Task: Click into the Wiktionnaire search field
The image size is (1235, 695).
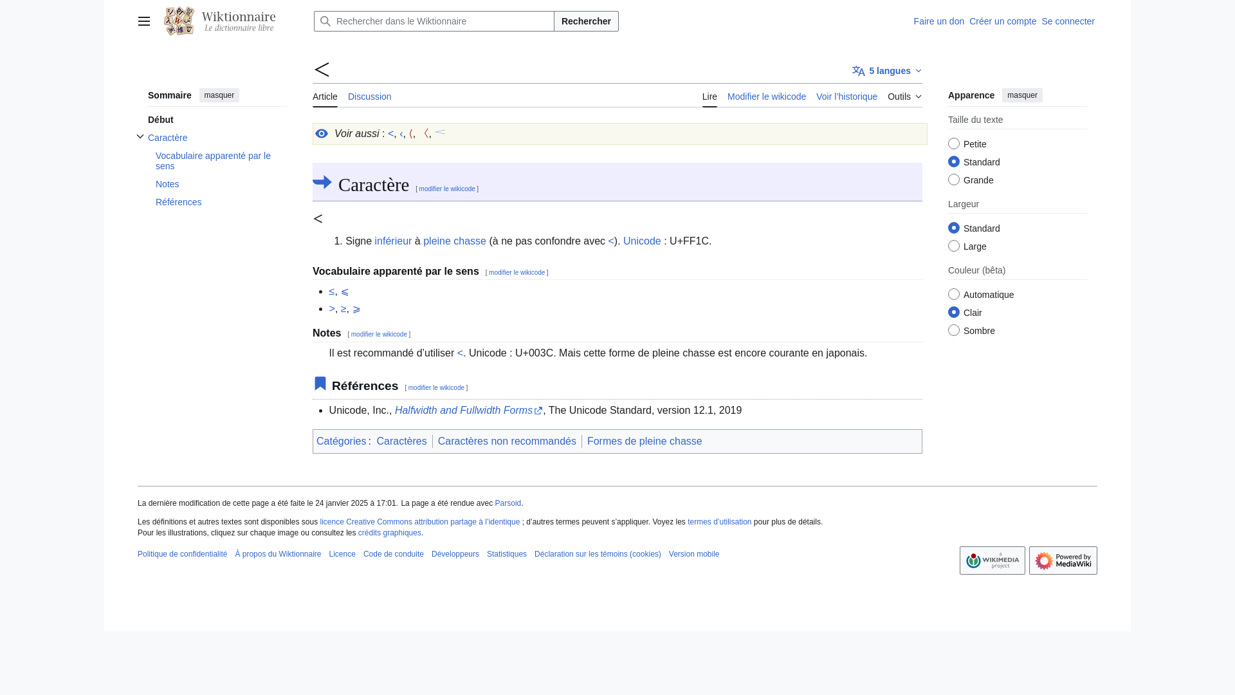Action: [x=443, y=21]
